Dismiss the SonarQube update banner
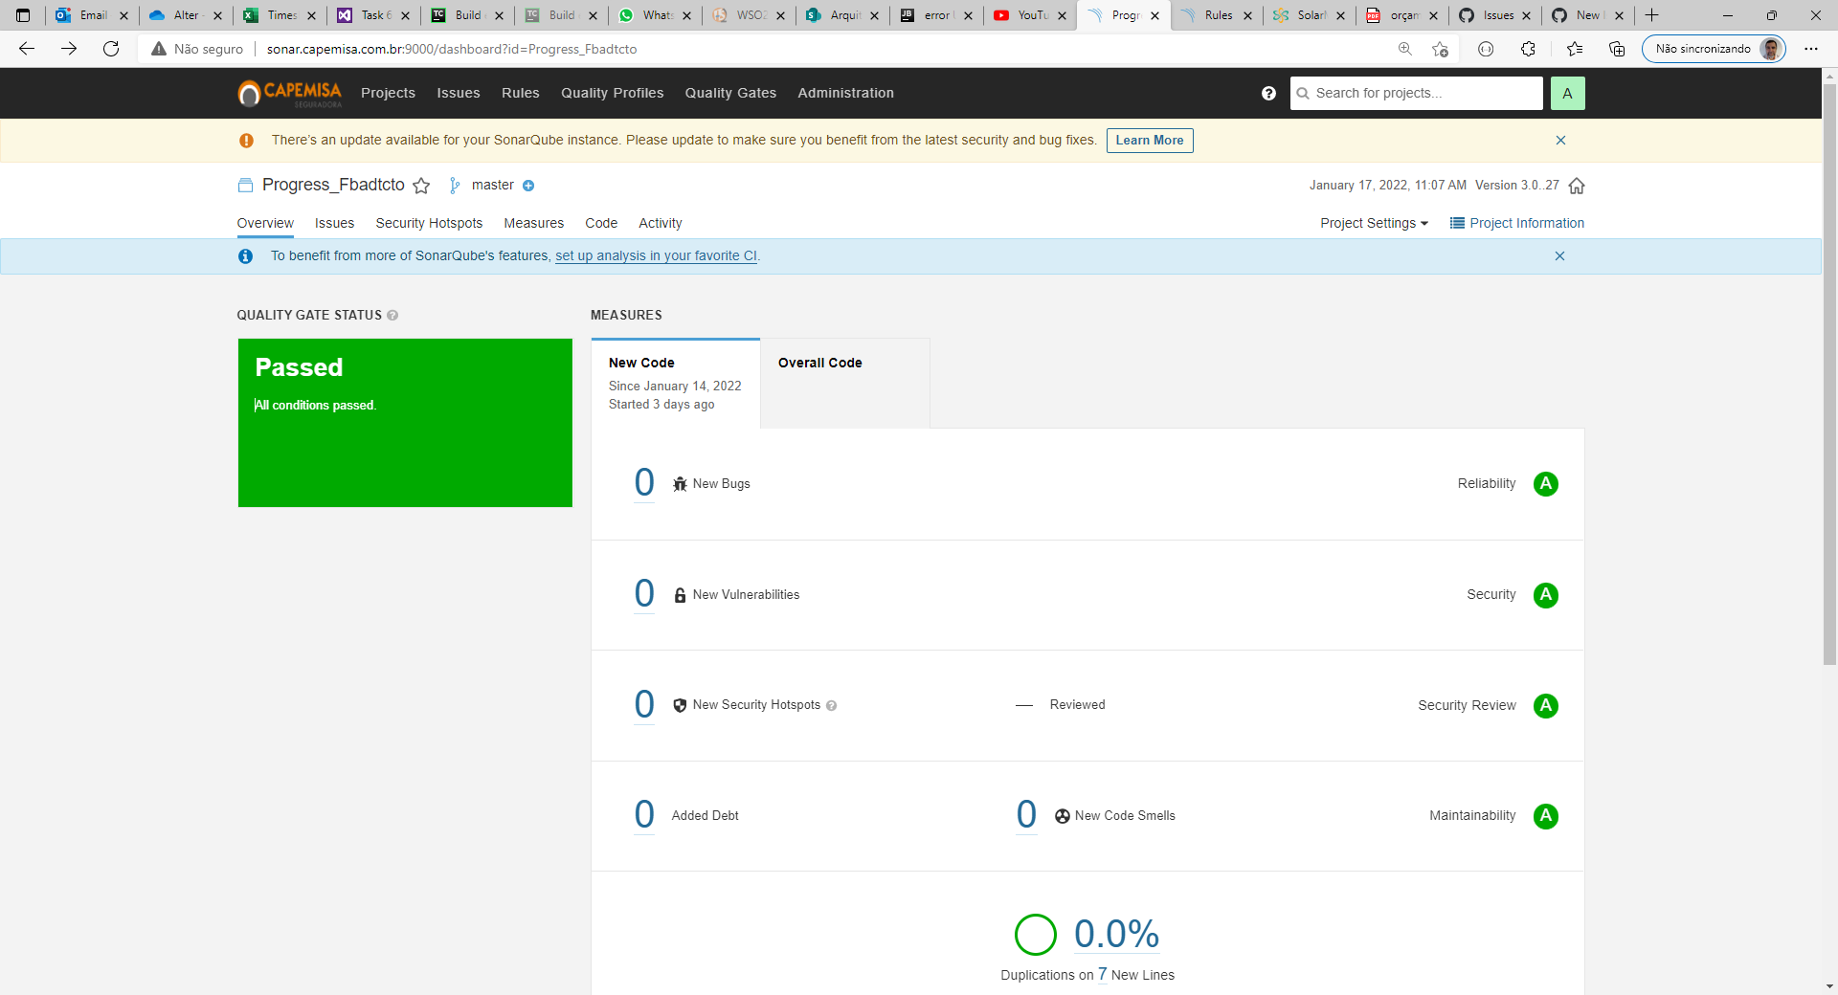 [1560, 140]
